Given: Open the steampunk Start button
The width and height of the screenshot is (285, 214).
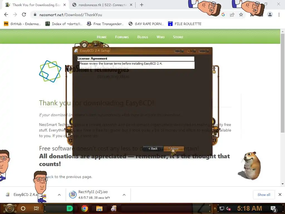Looking at the screenshot, I should coord(10,208).
